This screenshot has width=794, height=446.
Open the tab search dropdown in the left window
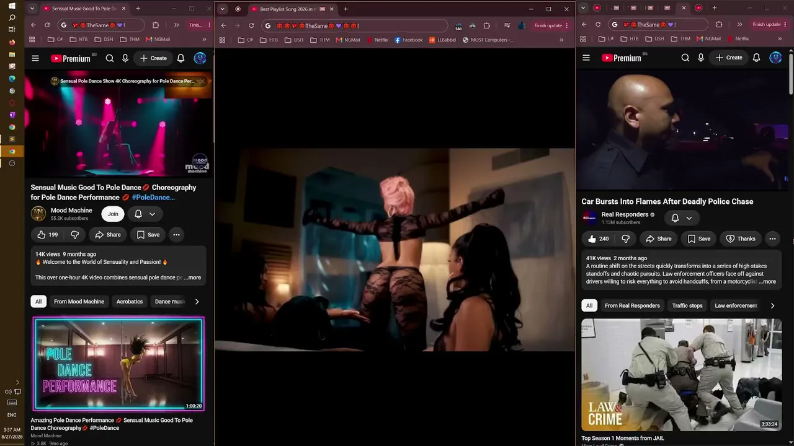pos(32,9)
